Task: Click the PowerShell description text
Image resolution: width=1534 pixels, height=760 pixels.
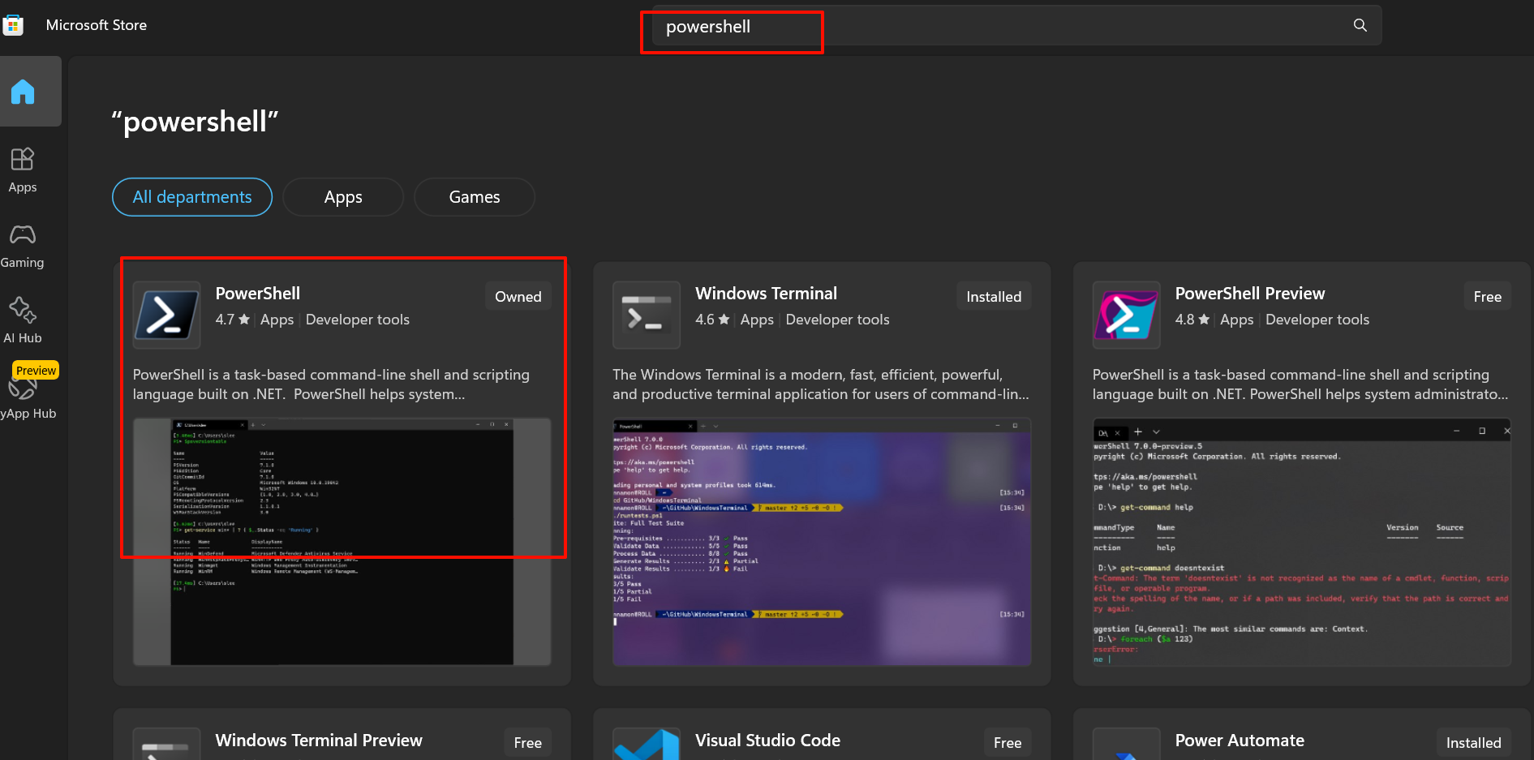Action: pos(331,384)
